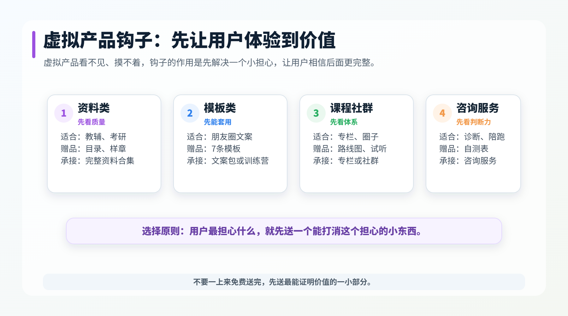The width and height of the screenshot is (568, 316).
Task: Click the line 承接：专栏或社群
Action: coord(346,161)
